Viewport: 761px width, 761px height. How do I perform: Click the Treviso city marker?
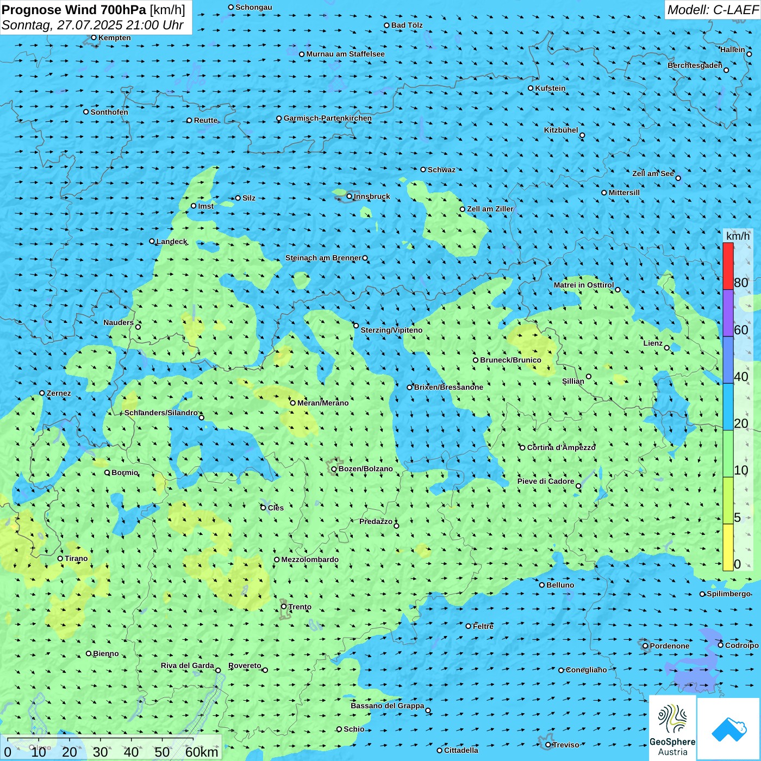pos(548,745)
